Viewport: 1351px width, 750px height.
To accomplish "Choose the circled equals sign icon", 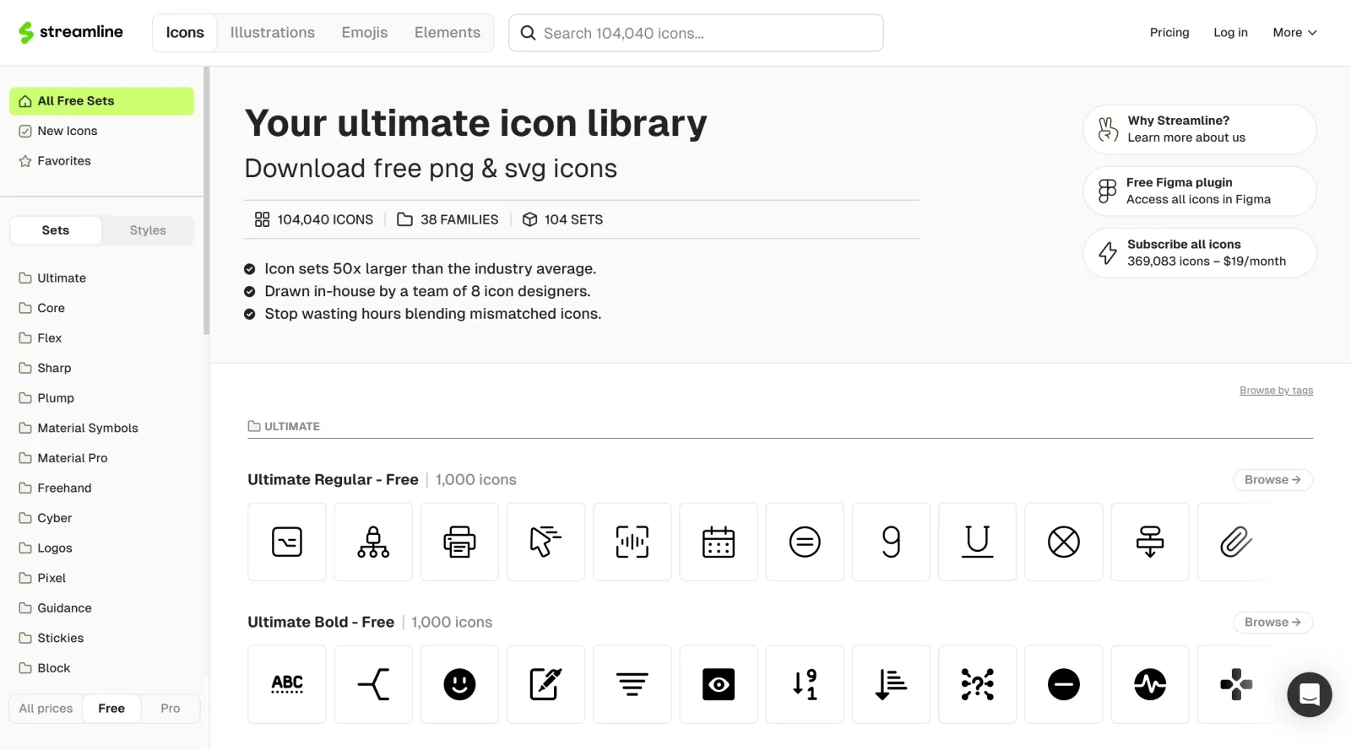I will coord(805,542).
